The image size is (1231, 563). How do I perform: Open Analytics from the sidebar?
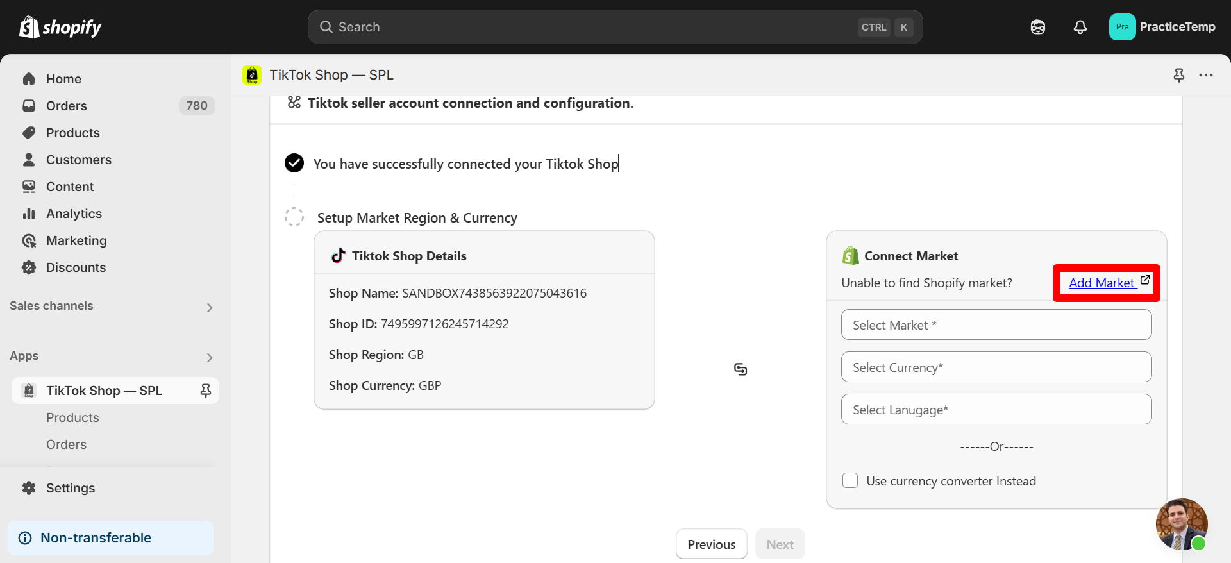pos(74,214)
